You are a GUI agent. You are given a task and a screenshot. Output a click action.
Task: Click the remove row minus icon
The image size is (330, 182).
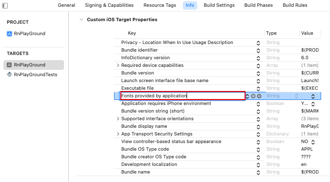pyautogui.click(x=259, y=96)
